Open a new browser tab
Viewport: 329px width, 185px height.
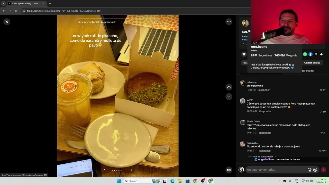click(50, 3)
